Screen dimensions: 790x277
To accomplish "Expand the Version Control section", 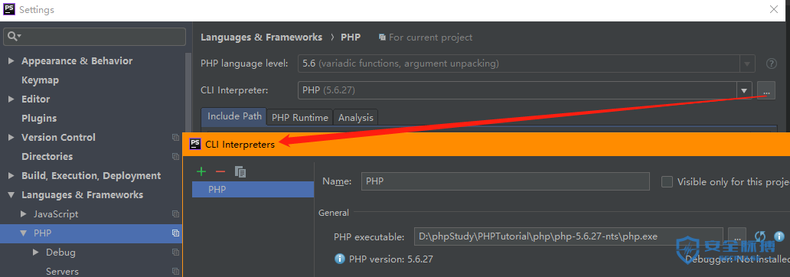I will coord(11,138).
